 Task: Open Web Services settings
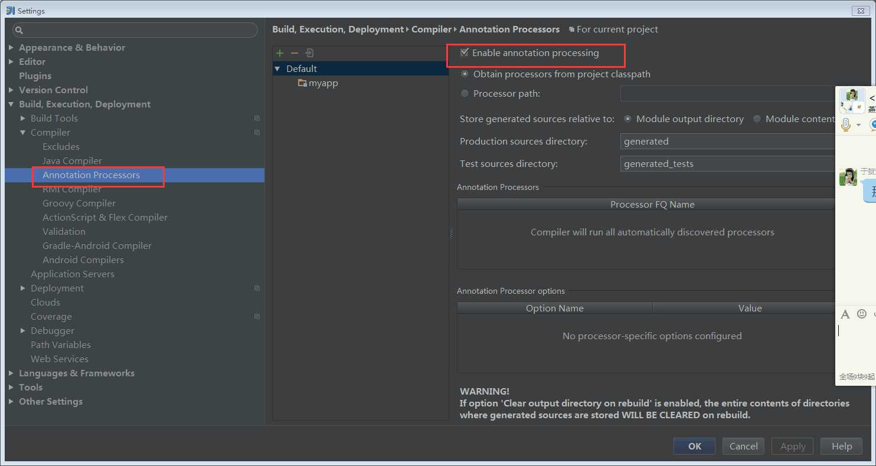60,359
